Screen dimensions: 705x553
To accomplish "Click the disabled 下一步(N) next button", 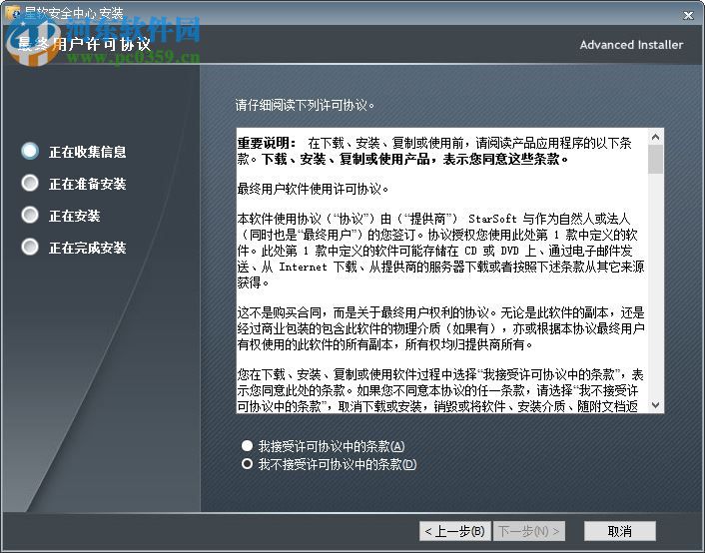I will (529, 531).
